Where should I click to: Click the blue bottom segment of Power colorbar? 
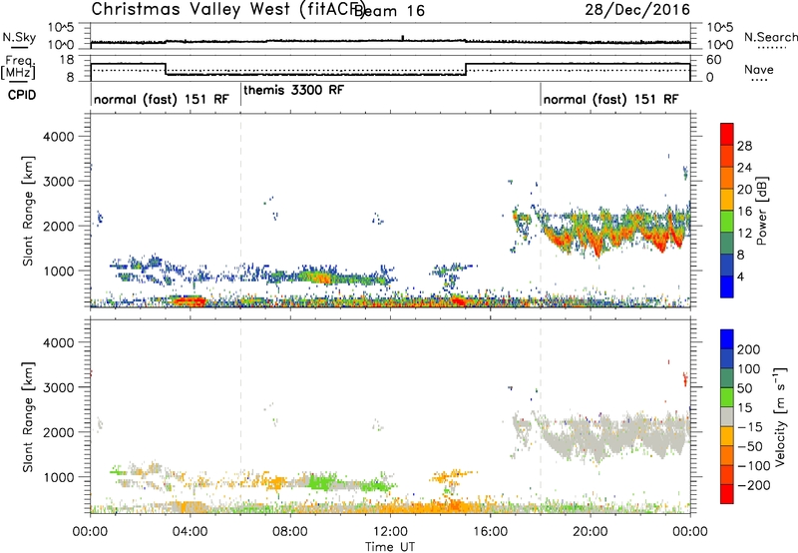click(727, 286)
